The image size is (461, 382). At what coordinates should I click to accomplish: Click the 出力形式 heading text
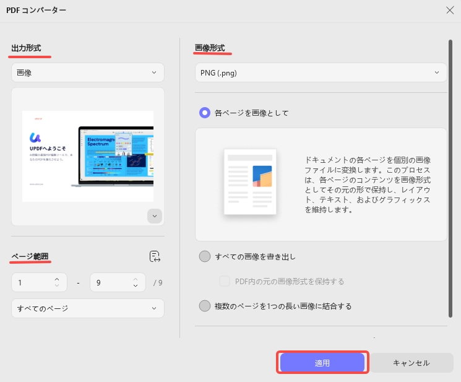pyautogui.click(x=26, y=48)
